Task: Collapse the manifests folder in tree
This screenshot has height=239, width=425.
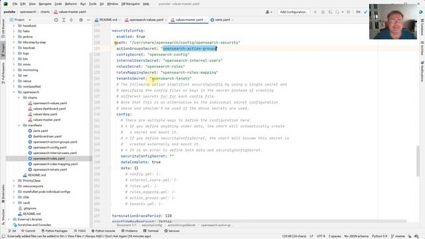Action: pyautogui.click(x=19, y=125)
